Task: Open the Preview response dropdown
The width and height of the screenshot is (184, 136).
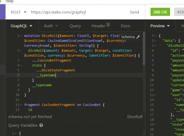Action: 160,26
